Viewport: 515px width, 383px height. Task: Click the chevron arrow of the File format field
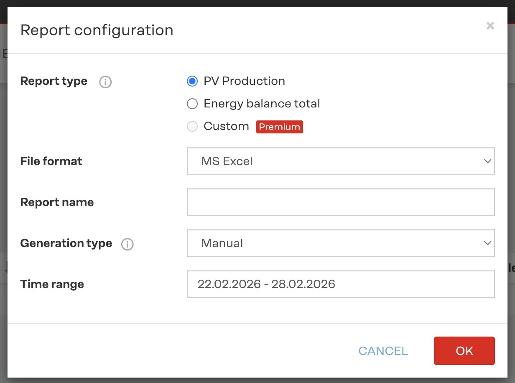pyautogui.click(x=487, y=161)
